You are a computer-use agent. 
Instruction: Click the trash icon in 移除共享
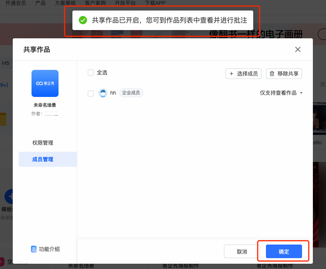pyautogui.click(x=272, y=74)
